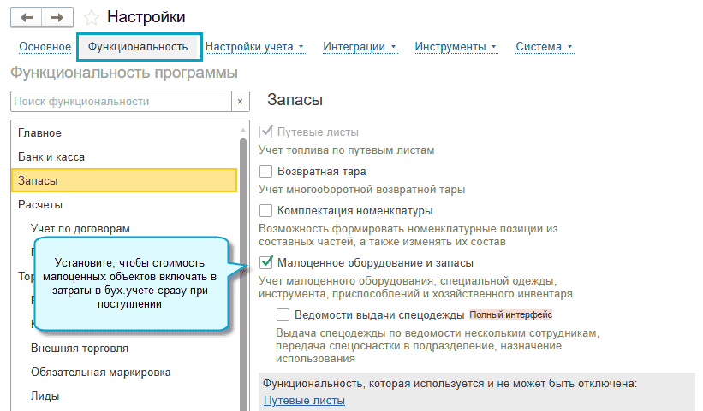Click the functionality list vertical scrollbar
The width and height of the screenshot is (703, 411).
coord(242,256)
